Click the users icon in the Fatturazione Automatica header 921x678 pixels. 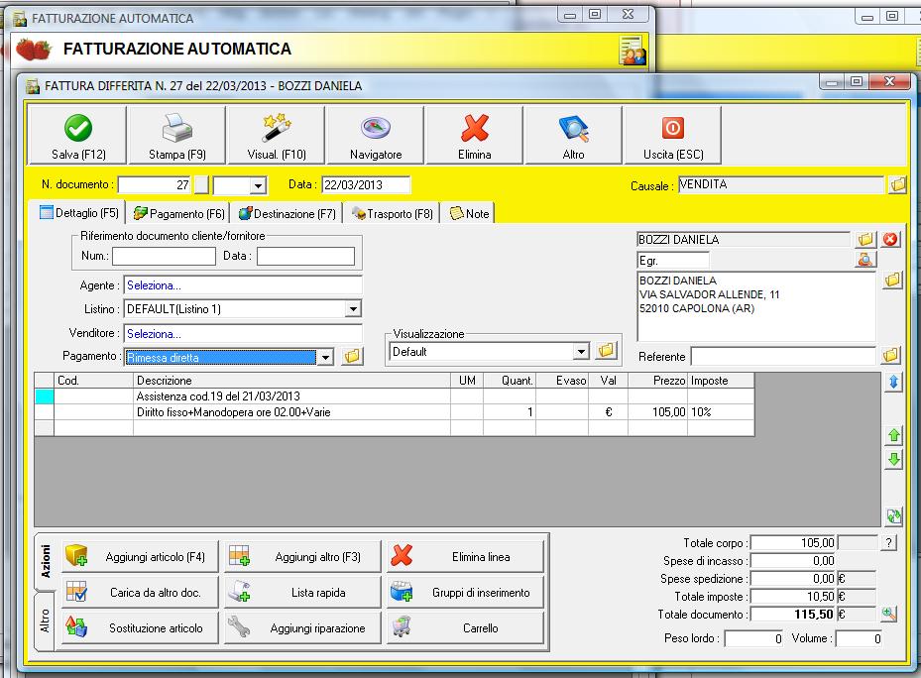(x=633, y=50)
